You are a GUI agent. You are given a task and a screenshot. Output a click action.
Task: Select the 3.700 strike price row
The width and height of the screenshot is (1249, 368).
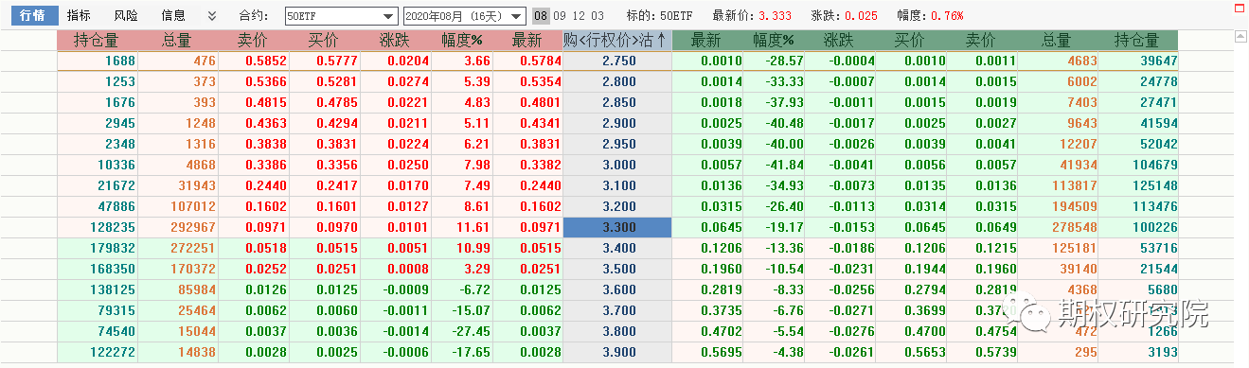click(617, 311)
